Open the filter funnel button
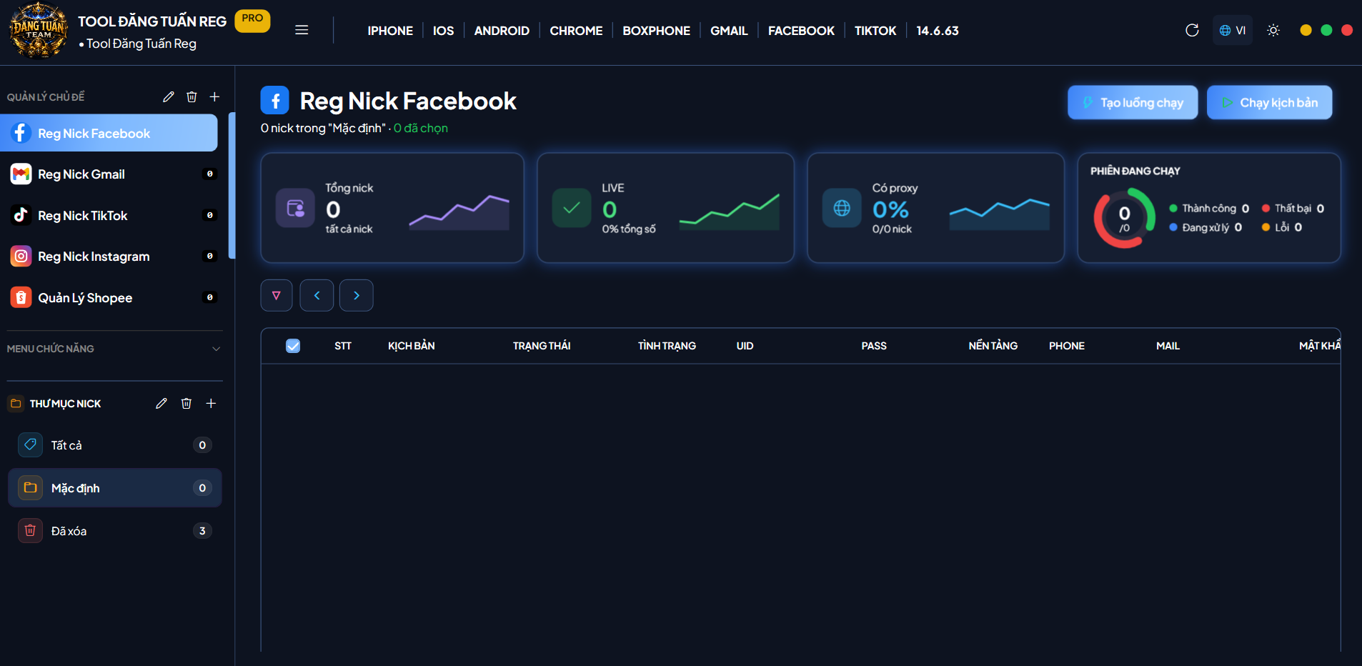Image resolution: width=1362 pixels, height=666 pixels. [277, 295]
